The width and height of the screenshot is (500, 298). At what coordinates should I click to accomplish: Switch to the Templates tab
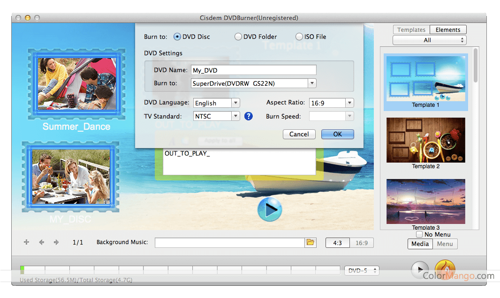[x=411, y=30]
